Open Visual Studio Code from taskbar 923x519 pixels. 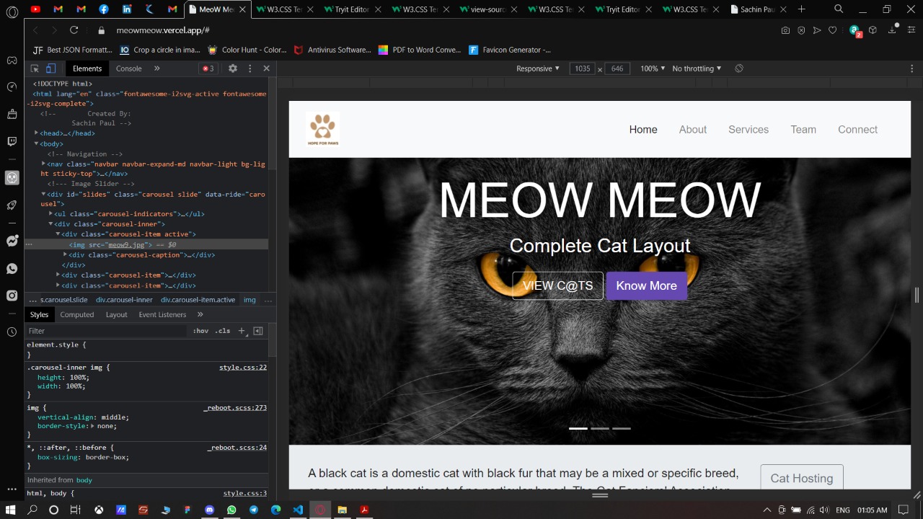(298, 510)
